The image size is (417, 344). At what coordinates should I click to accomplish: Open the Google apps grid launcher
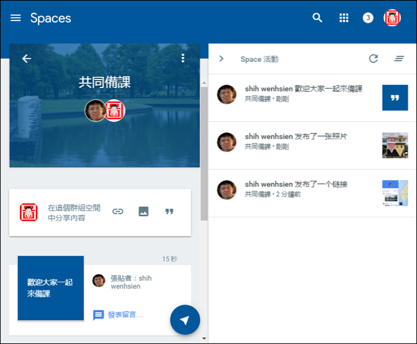[344, 18]
